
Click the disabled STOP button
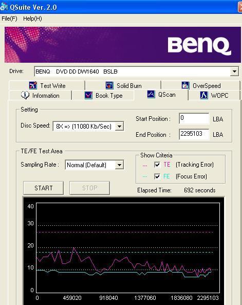coord(89,188)
